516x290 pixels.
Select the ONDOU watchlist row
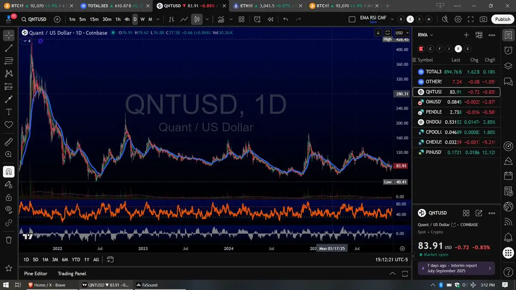(456, 122)
